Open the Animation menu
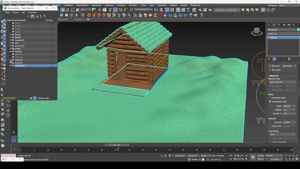This screenshot has height=169, width=300. pyautogui.click(x=68, y=5)
